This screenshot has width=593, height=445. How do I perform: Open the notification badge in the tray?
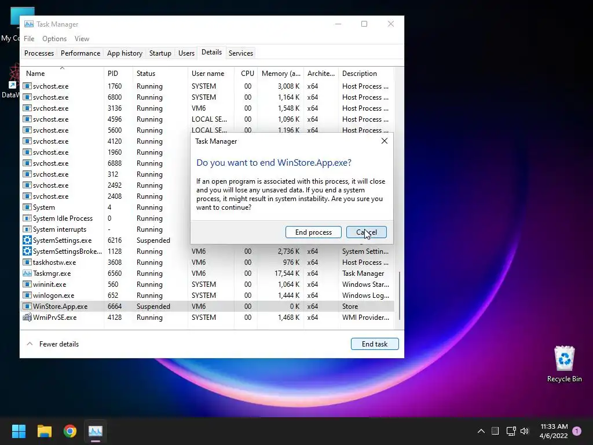(x=577, y=431)
